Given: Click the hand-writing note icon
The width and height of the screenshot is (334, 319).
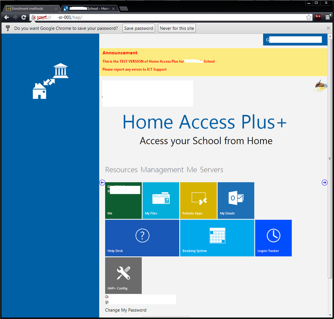Looking at the screenshot, I should coord(320,85).
